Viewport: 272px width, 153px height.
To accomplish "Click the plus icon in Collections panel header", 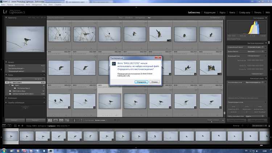I will click(x=44, y=98).
